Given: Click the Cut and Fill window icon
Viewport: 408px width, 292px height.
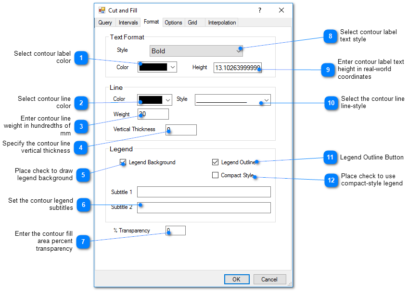Looking at the screenshot, I should click(x=102, y=10).
